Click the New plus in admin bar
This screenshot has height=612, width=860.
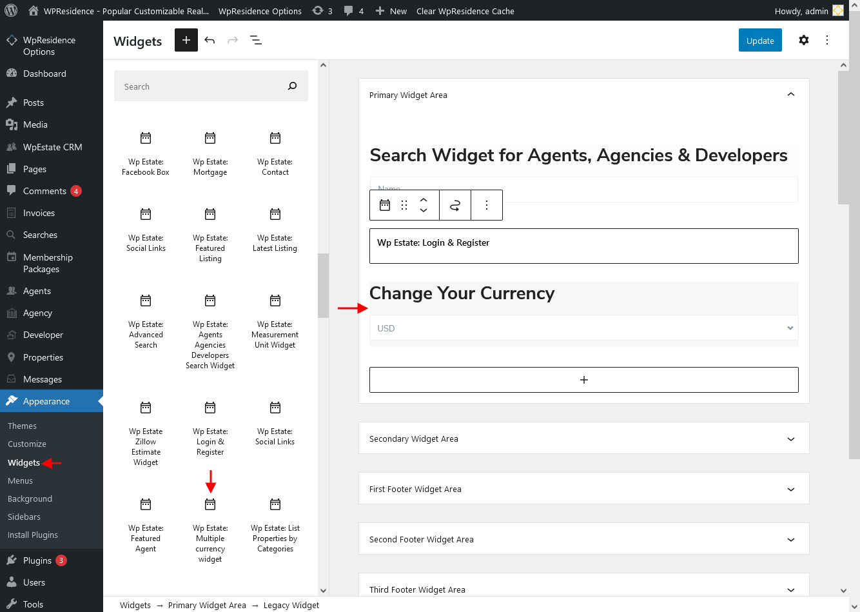coord(391,10)
